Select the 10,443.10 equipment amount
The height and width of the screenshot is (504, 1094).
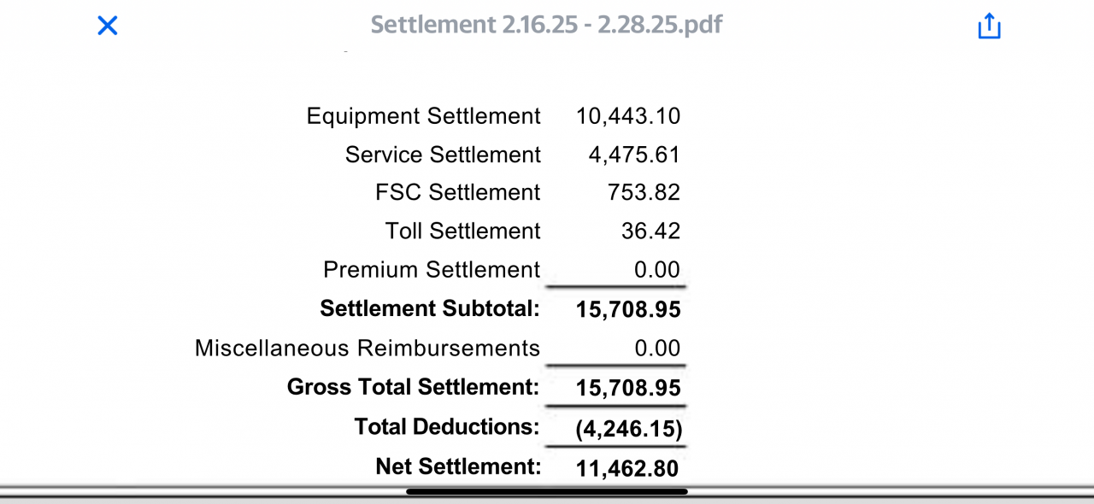(x=628, y=116)
